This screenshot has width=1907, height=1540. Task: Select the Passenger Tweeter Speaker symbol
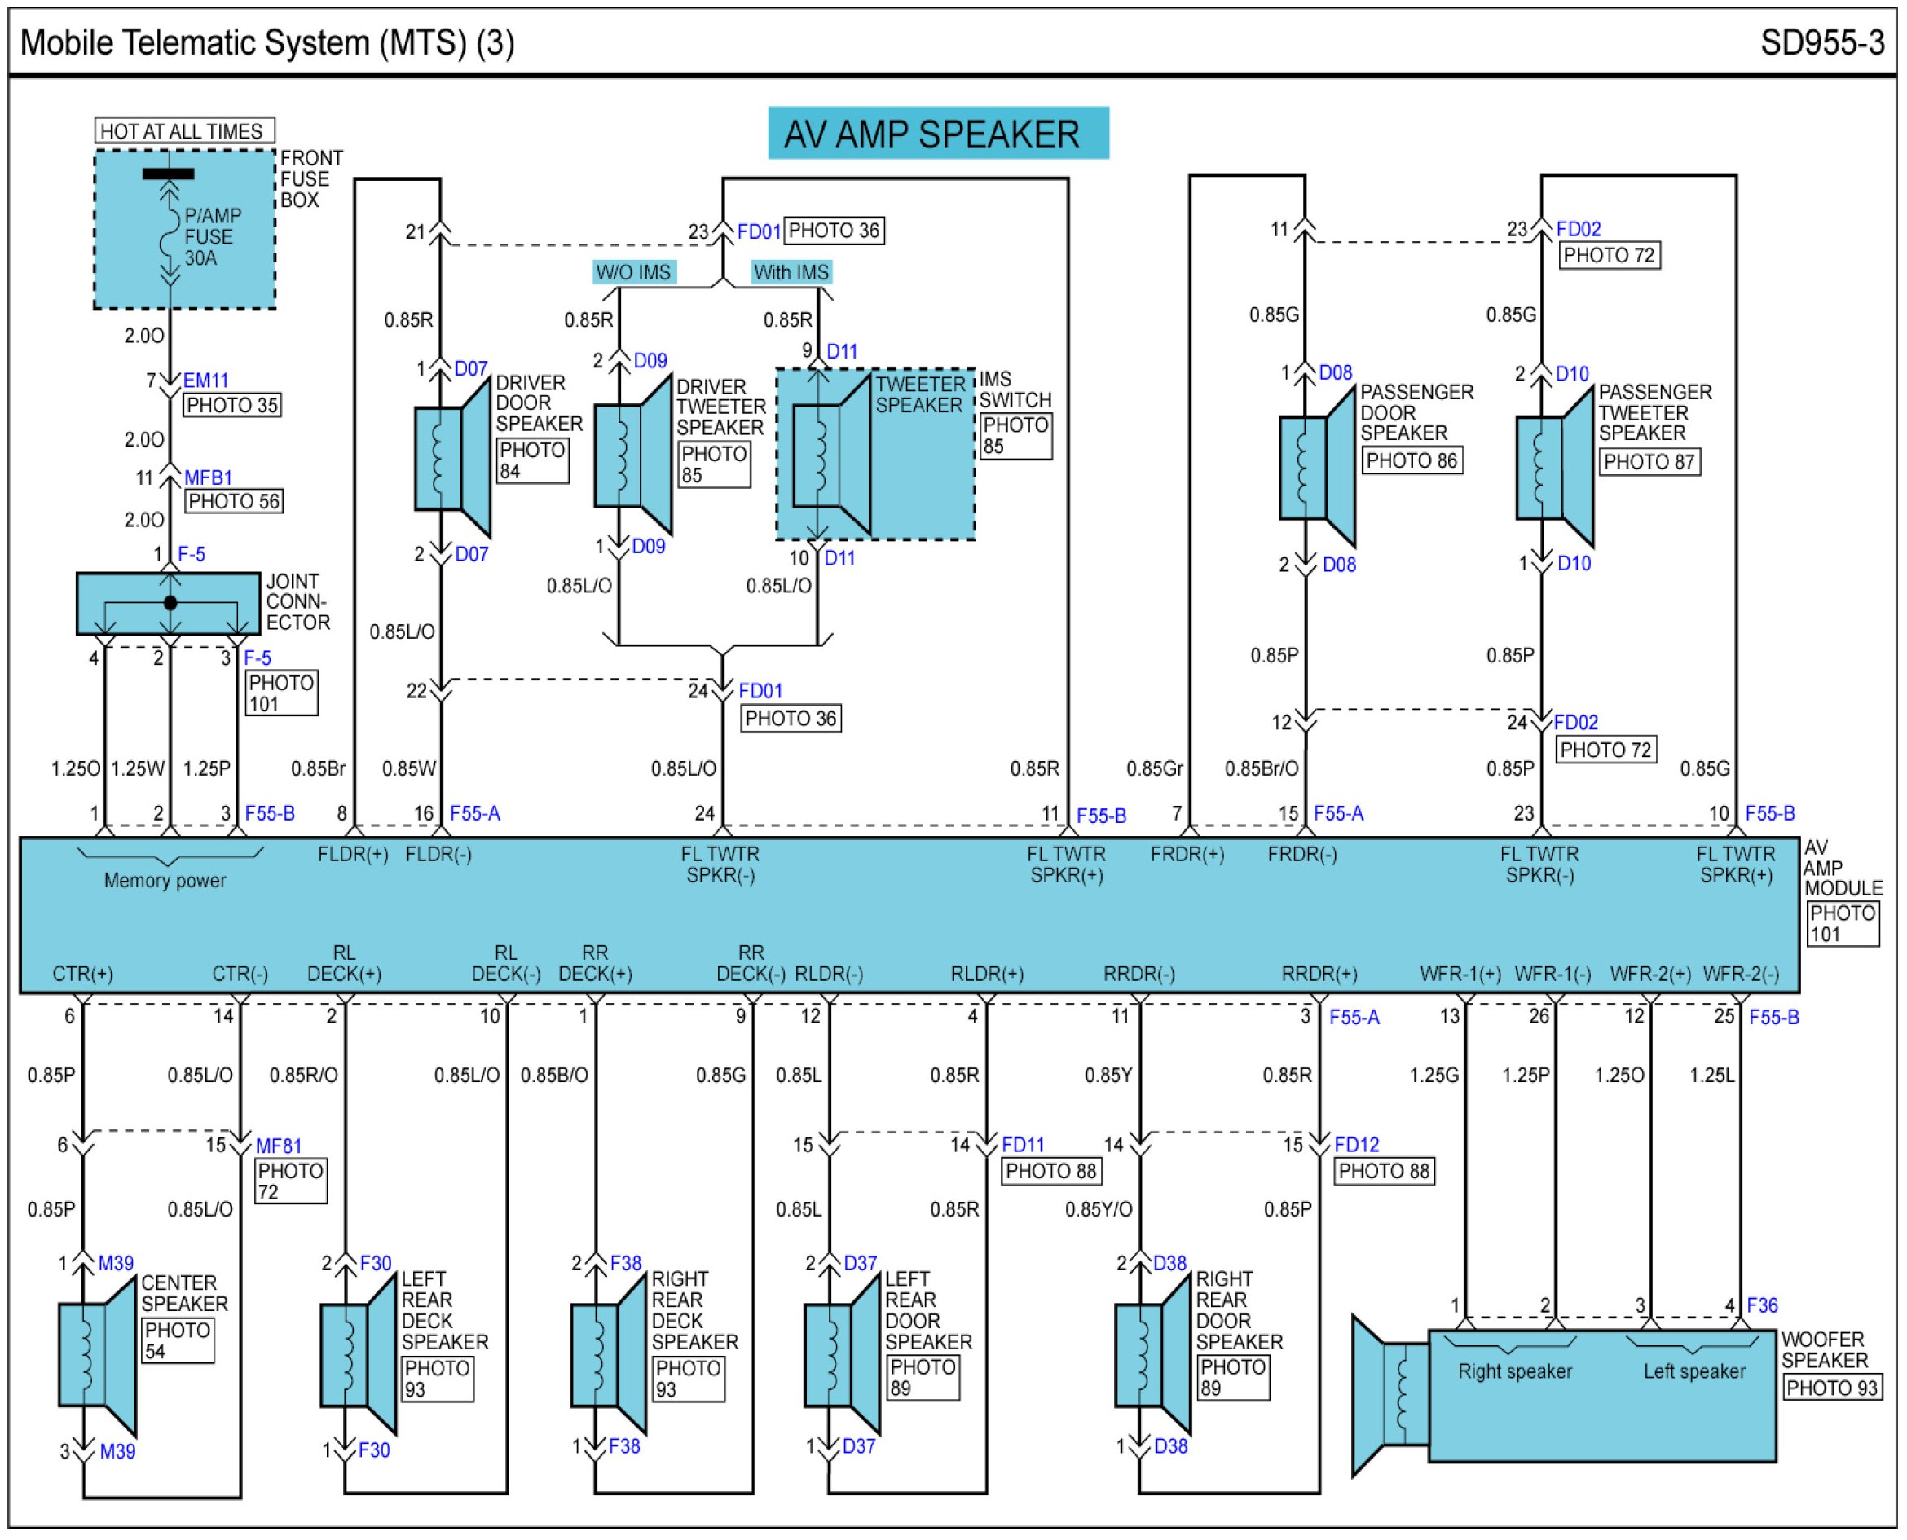pos(1555,468)
